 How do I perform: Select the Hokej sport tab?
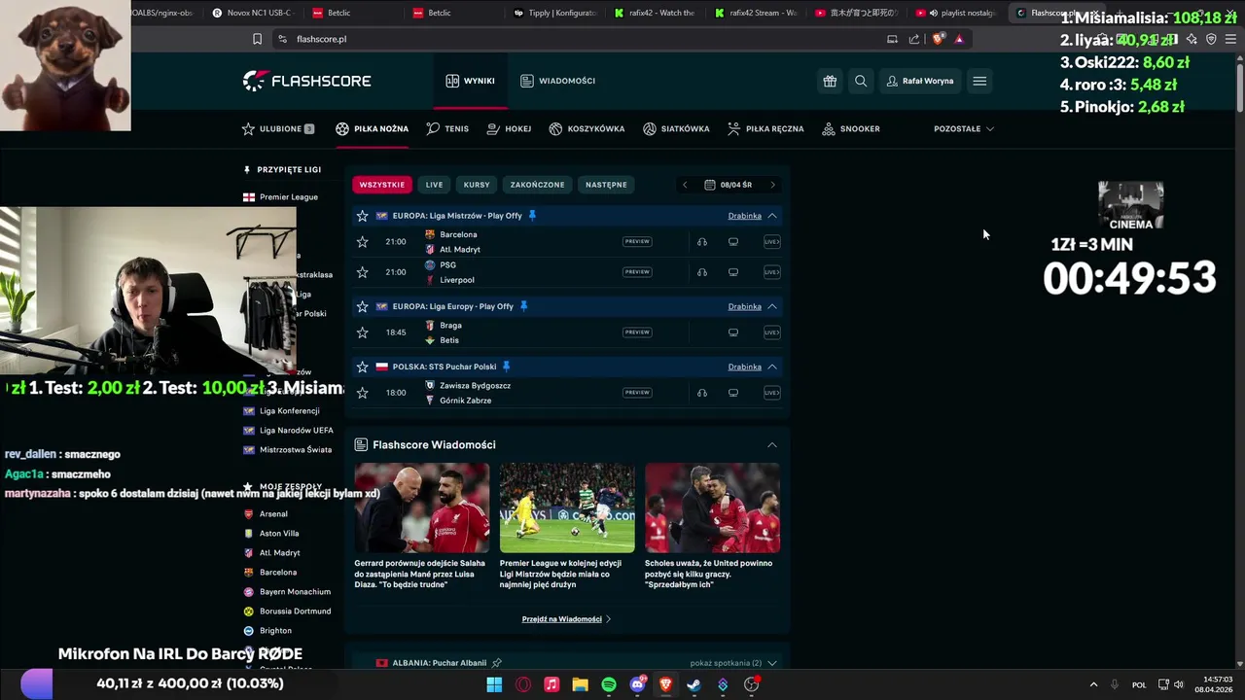click(x=509, y=128)
